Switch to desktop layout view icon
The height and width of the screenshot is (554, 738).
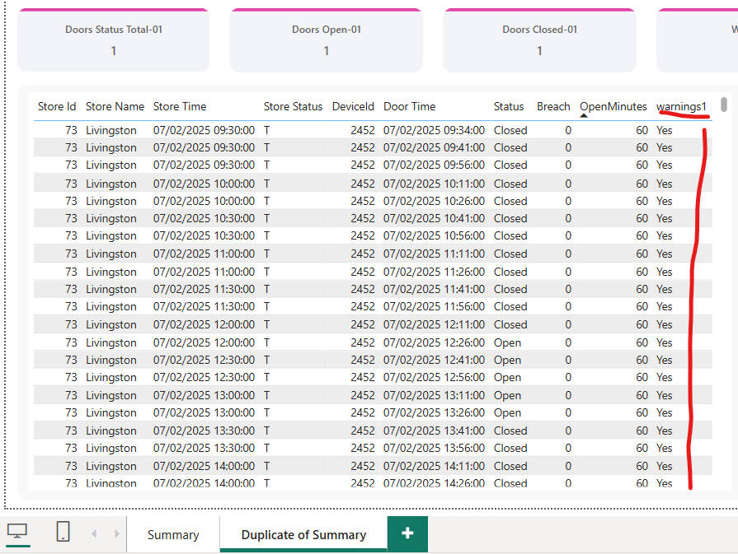17,532
